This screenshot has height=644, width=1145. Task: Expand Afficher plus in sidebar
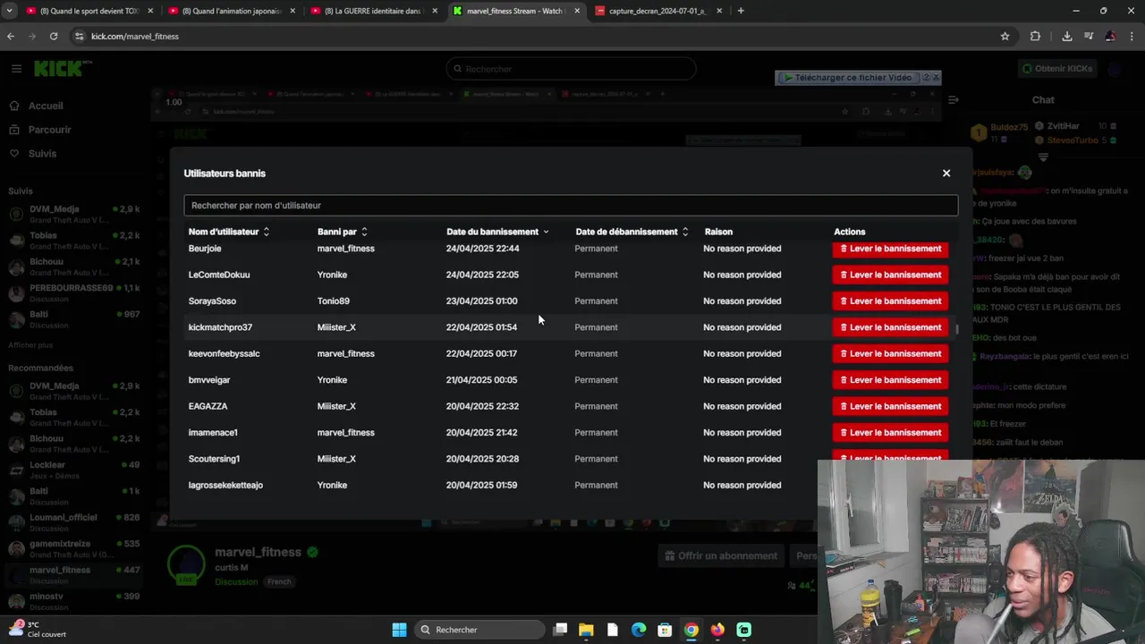[30, 345]
